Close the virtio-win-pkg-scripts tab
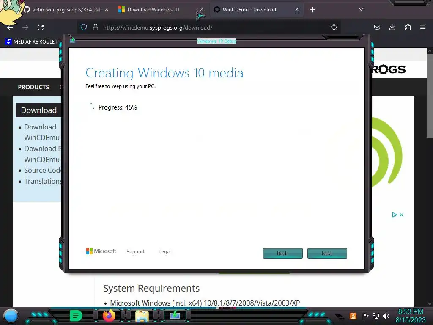The image size is (433, 325). coord(107,9)
